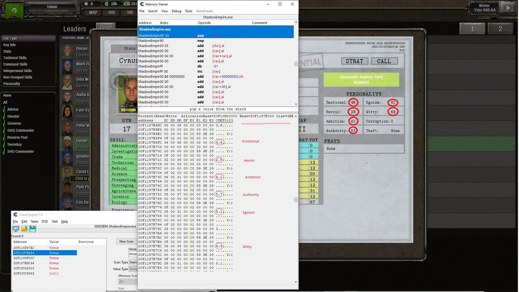519x292 pixels.
Task: Click the Memory Viewer title bar logo
Action: (142, 4)
